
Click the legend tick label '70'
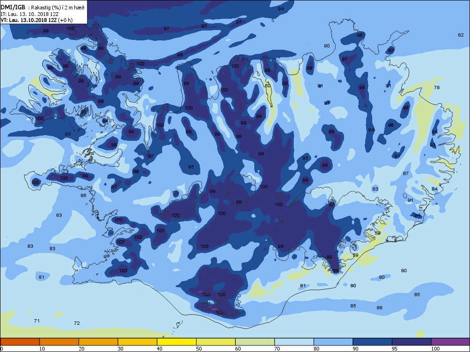(x=277, y=349)
